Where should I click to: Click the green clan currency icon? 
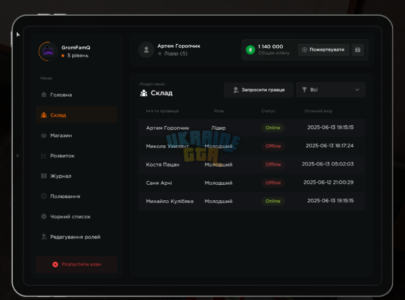pyautogui.click(x=250, y=50)
